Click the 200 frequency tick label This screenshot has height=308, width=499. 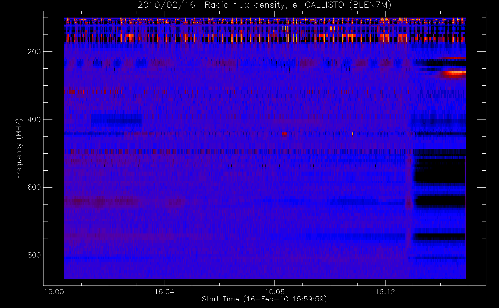[x=34, y=52]
